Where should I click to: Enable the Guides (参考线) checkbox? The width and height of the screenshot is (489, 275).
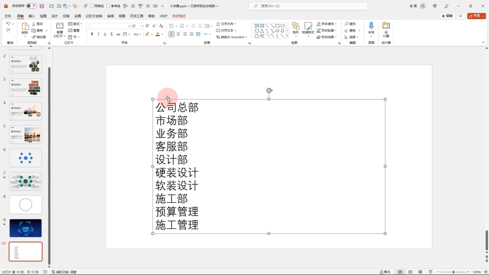pyautogui.click(x=108, y=6)
